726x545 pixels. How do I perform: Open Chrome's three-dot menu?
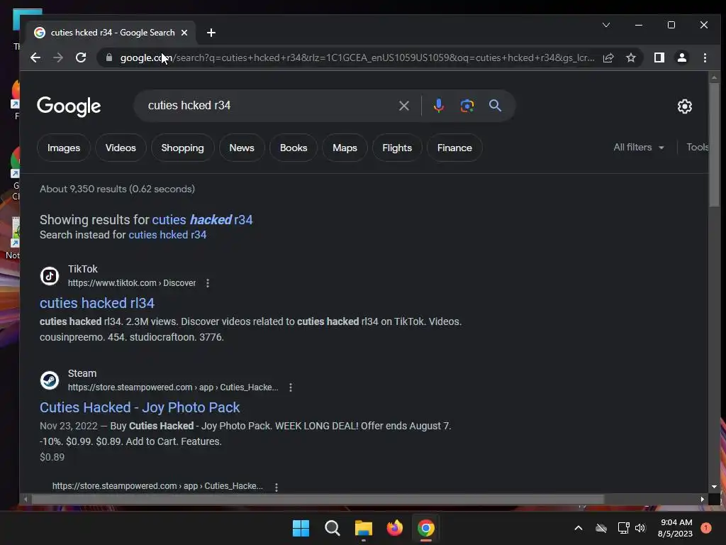(705, 57)
